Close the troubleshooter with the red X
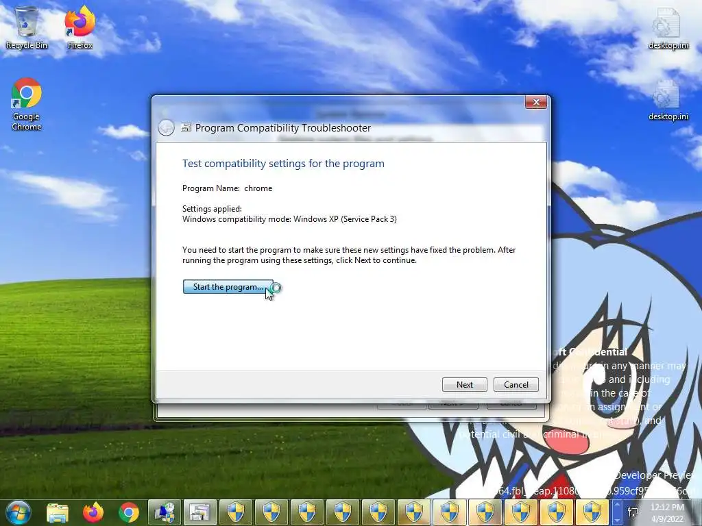 coord(536,103)
